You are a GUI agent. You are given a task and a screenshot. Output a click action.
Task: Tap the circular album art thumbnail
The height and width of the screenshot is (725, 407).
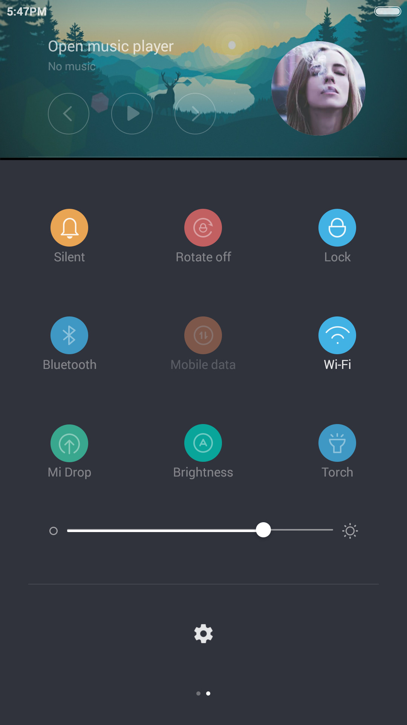(318, 88)
